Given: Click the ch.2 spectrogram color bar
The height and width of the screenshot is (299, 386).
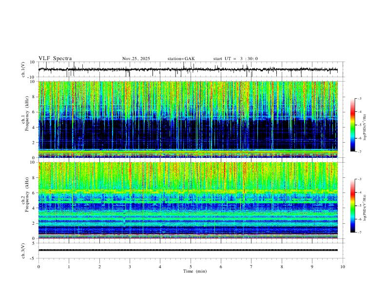Looking at the screenshot, I should (x=353, y=206).
